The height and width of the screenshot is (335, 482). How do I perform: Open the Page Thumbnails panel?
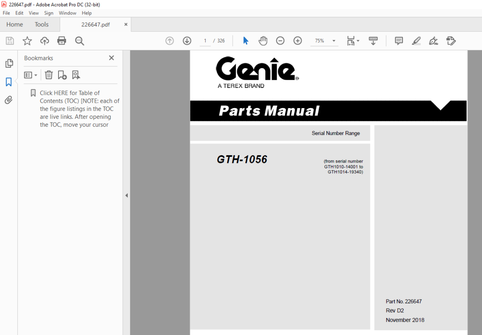[x=9, y=63]
